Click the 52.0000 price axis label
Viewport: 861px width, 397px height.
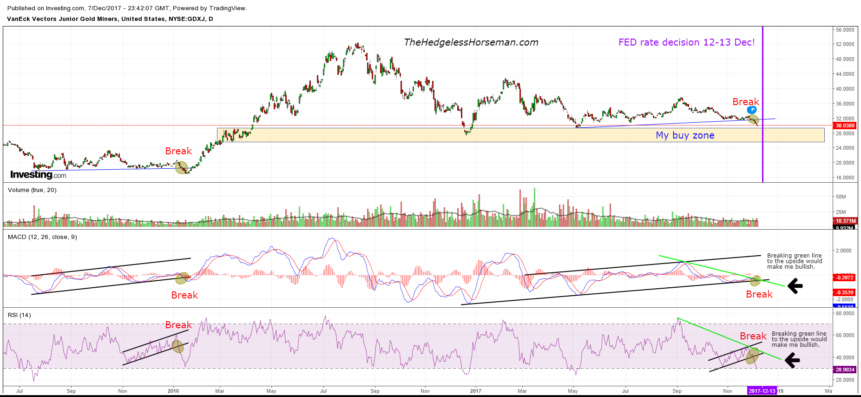845,45
